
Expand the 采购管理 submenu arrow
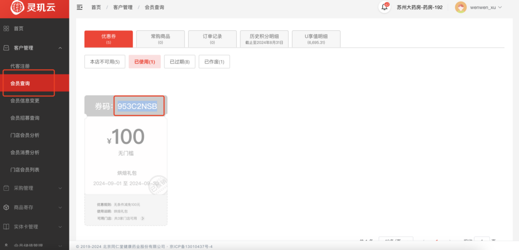(x=60, y=188)
